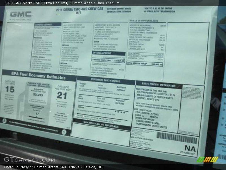Click 'EXTERIOR: SUMMIT WHITE' text

(119, 9)
